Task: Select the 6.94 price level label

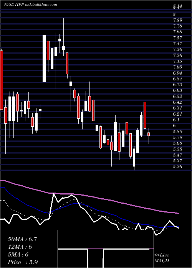Action: click(x=177, y=73)
